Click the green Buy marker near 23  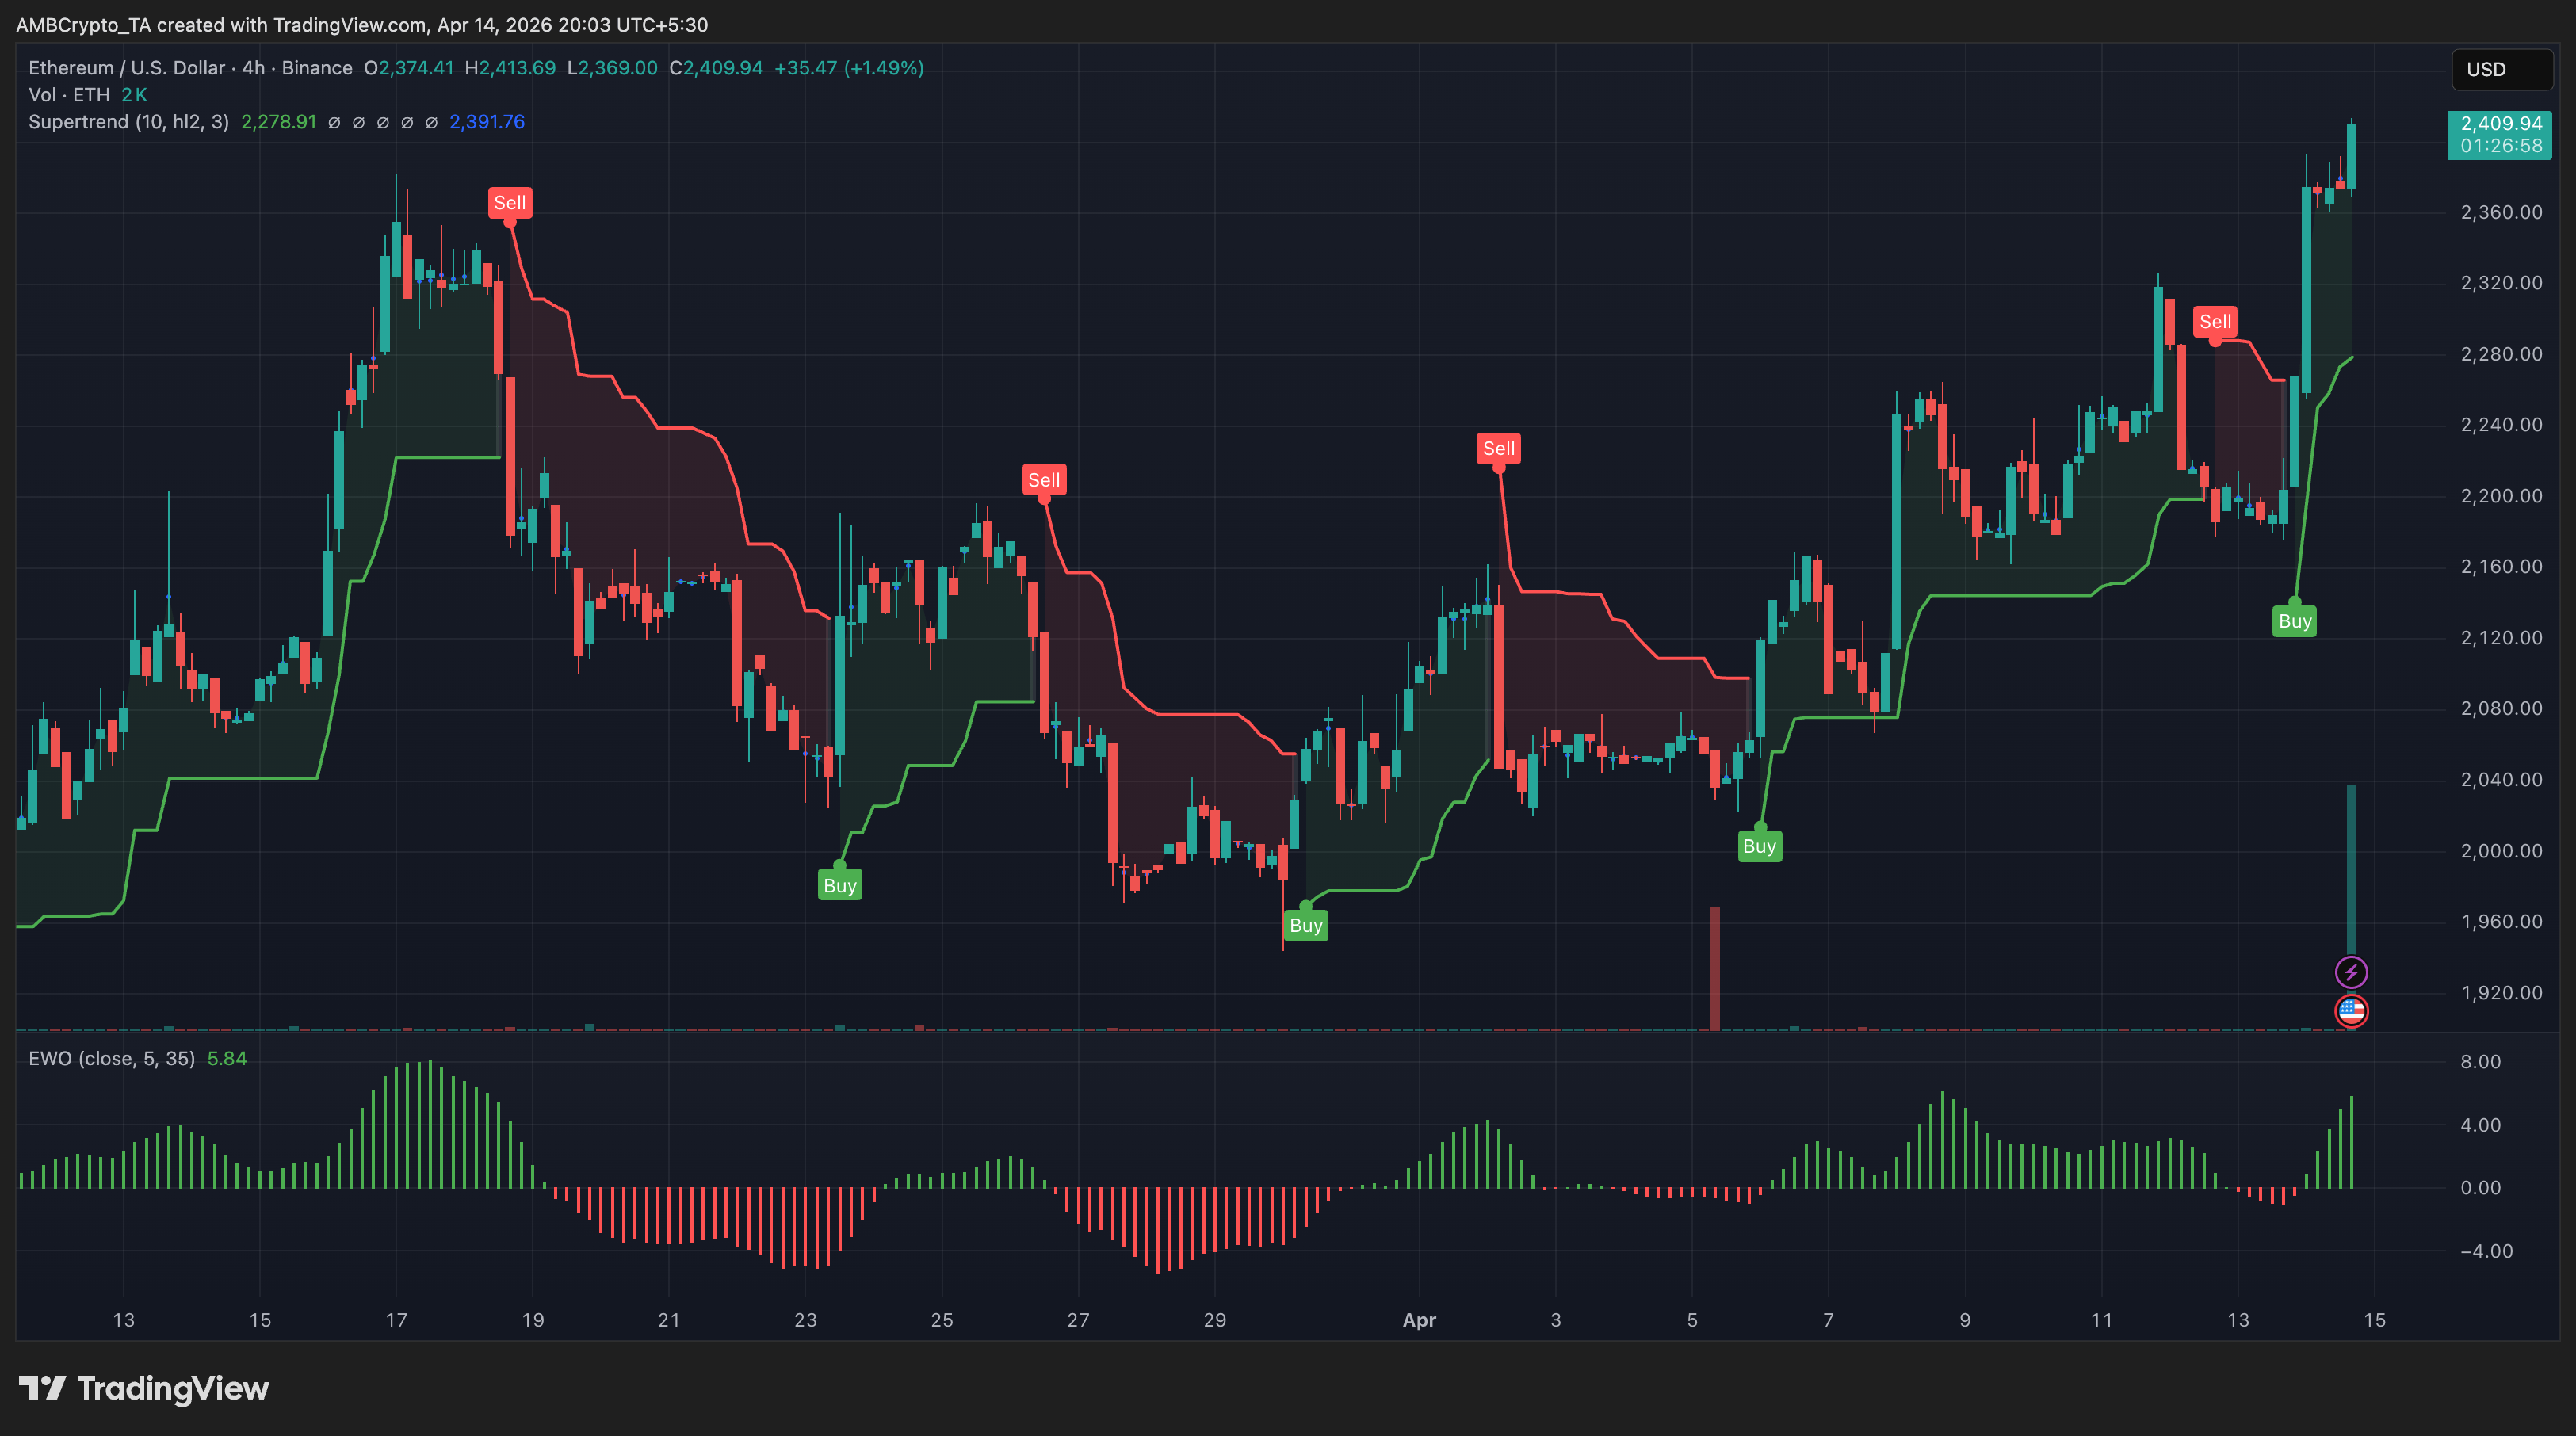tap(839, 885)
